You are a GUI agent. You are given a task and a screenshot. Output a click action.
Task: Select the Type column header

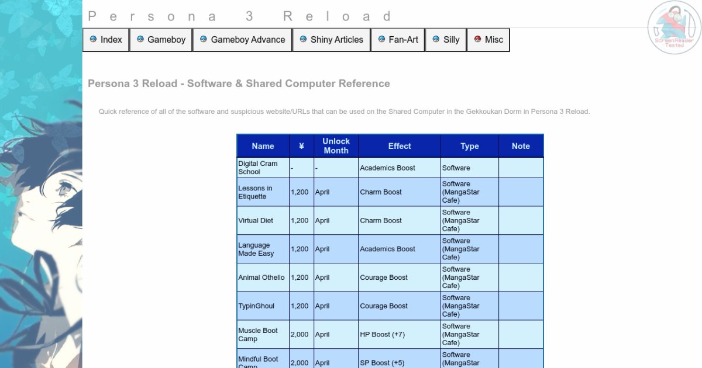click(469, 146)
